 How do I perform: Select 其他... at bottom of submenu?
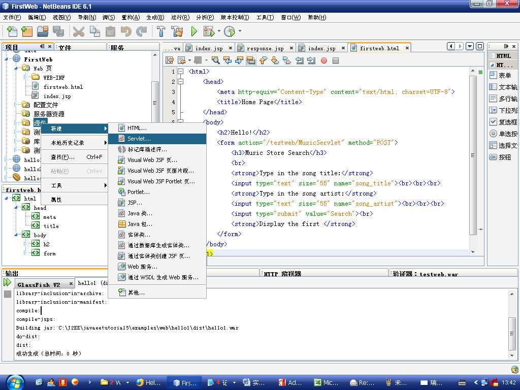(x=157, y=292)
